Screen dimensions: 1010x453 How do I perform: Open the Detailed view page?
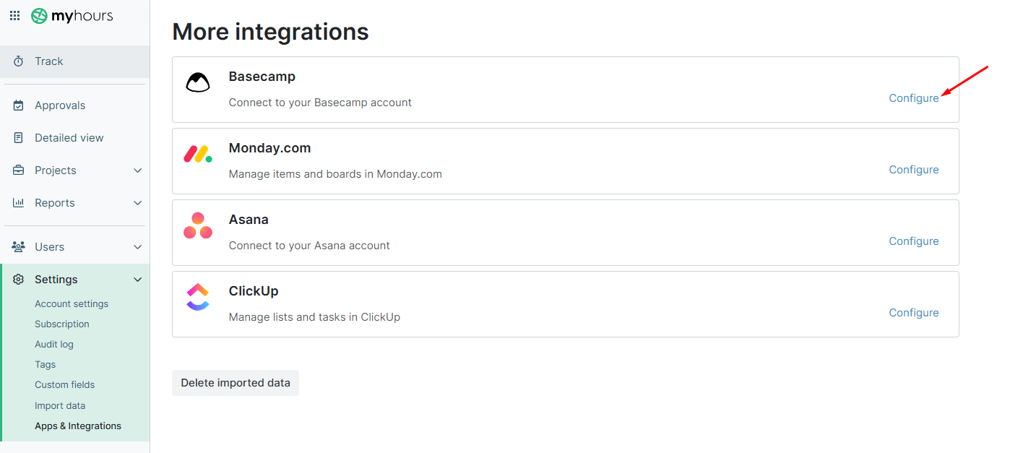(68, 137)
